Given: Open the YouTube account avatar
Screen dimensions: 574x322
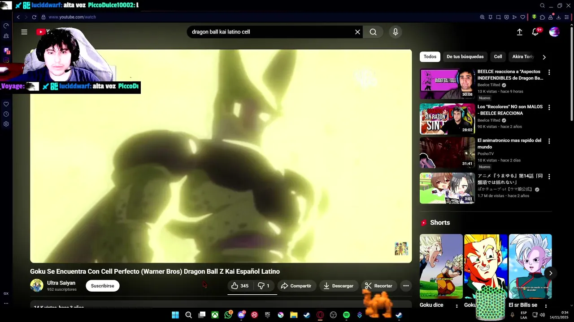Looking at the screenshot, I should 554,32.
